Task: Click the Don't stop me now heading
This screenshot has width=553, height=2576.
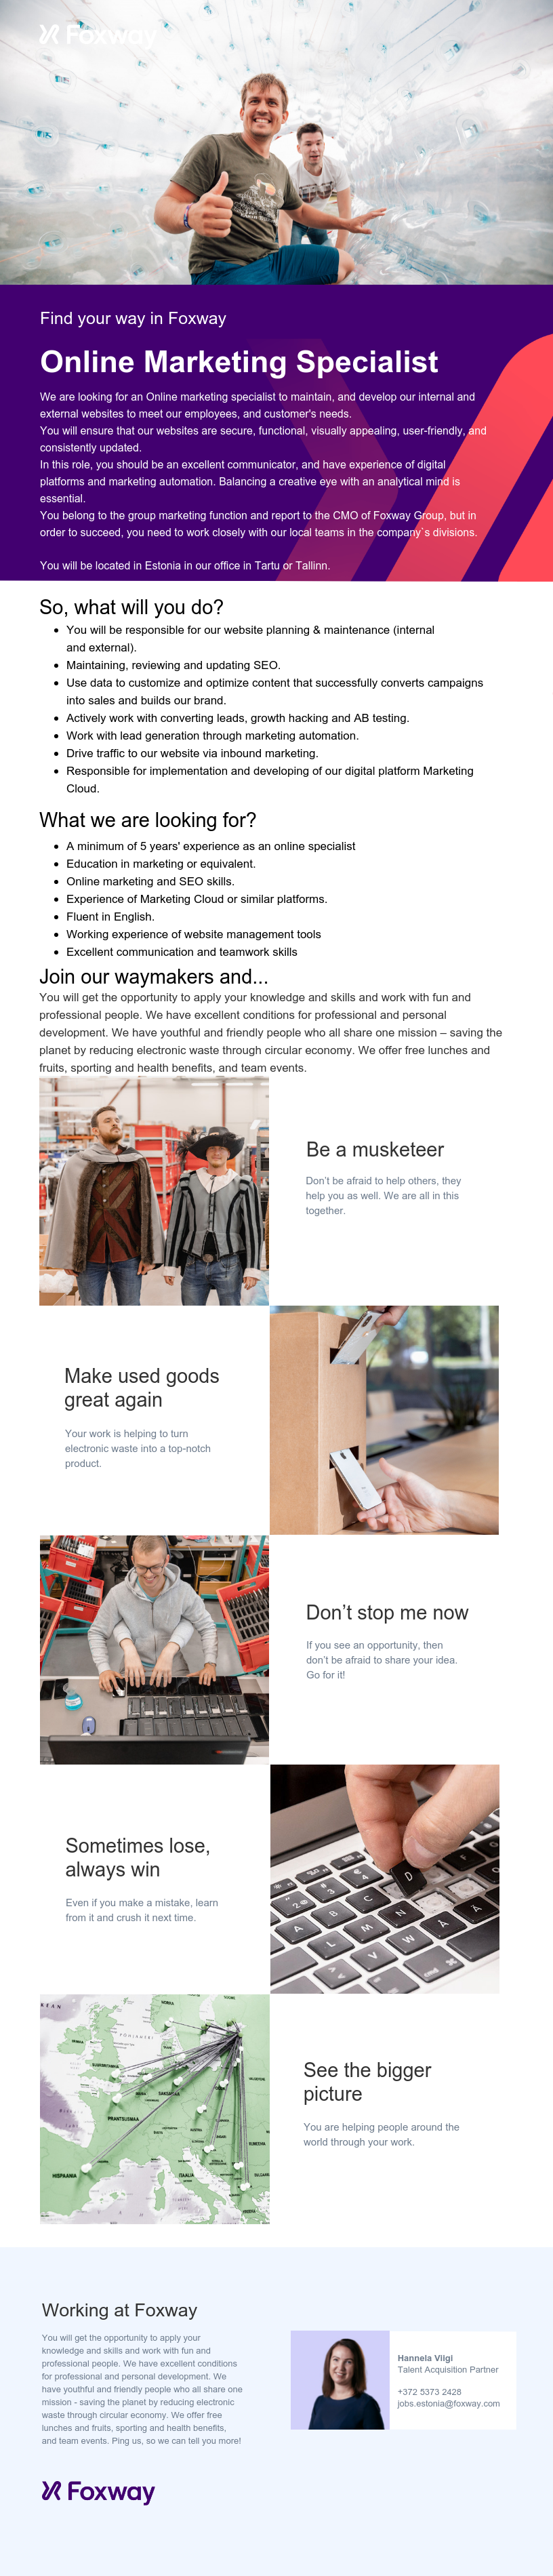Action: click(x=387, y=1613)
